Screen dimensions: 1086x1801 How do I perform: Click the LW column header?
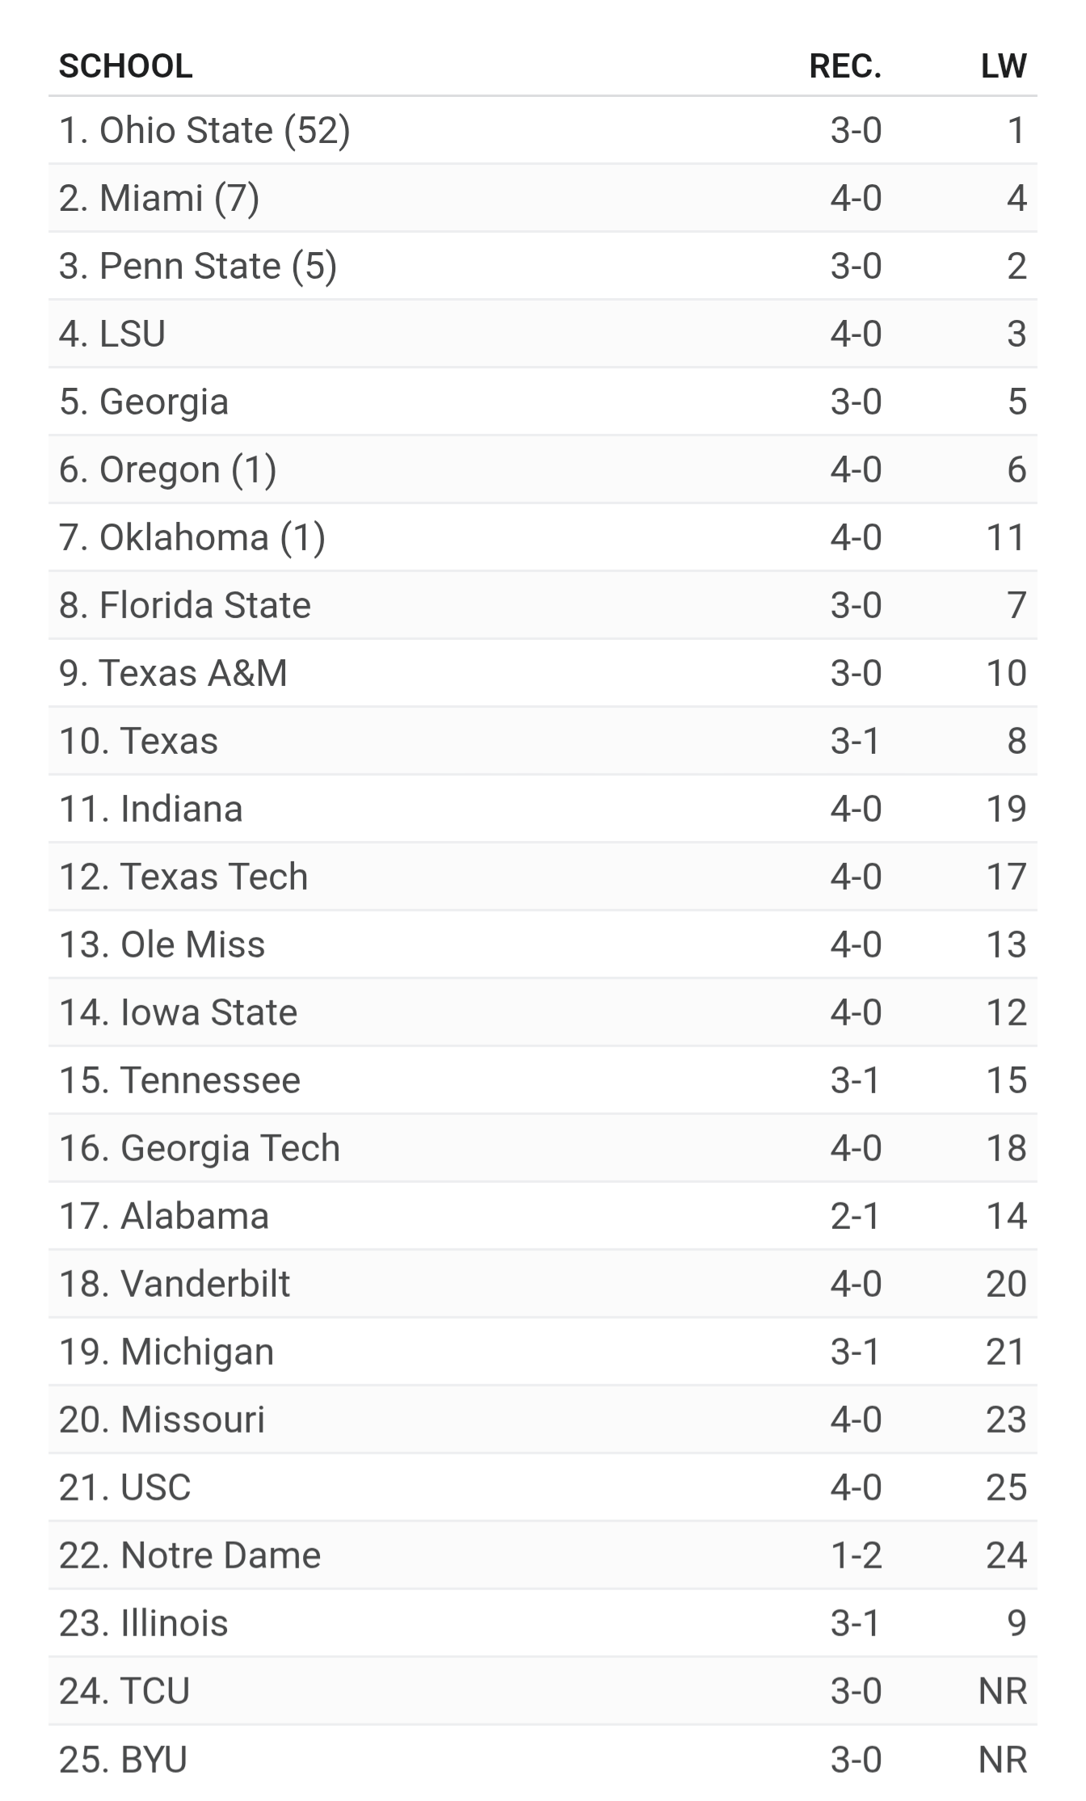click(x=1003, y=66)
